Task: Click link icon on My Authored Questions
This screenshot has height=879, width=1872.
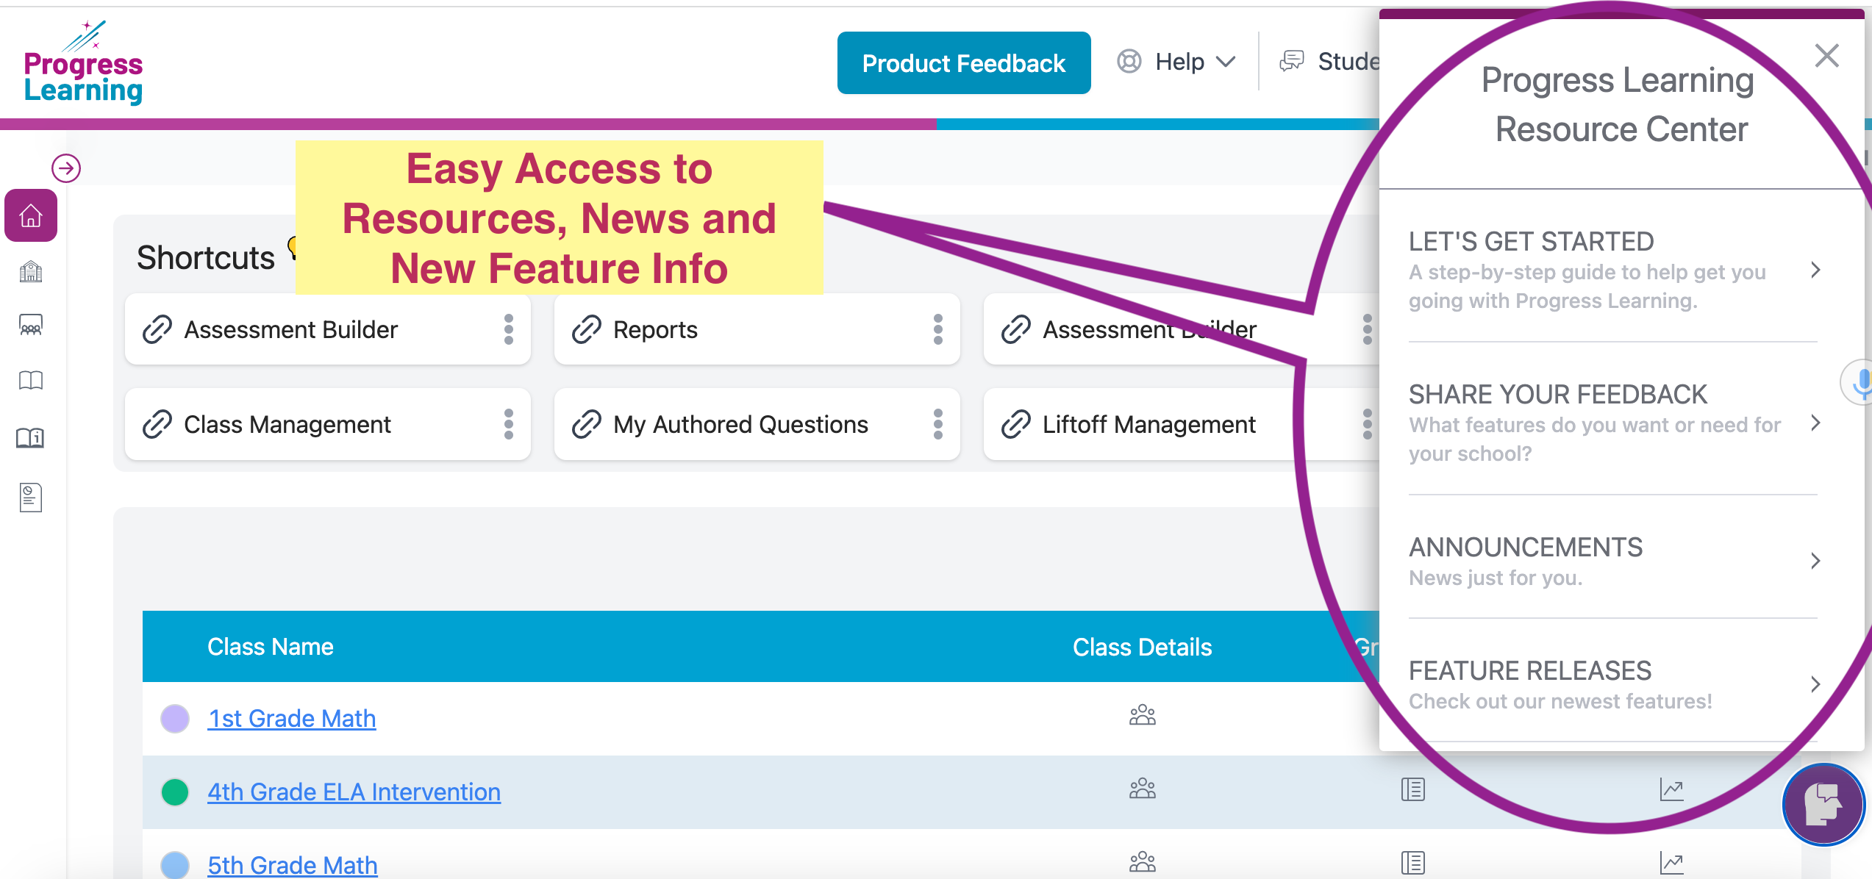Action: (x=587, y=425)
